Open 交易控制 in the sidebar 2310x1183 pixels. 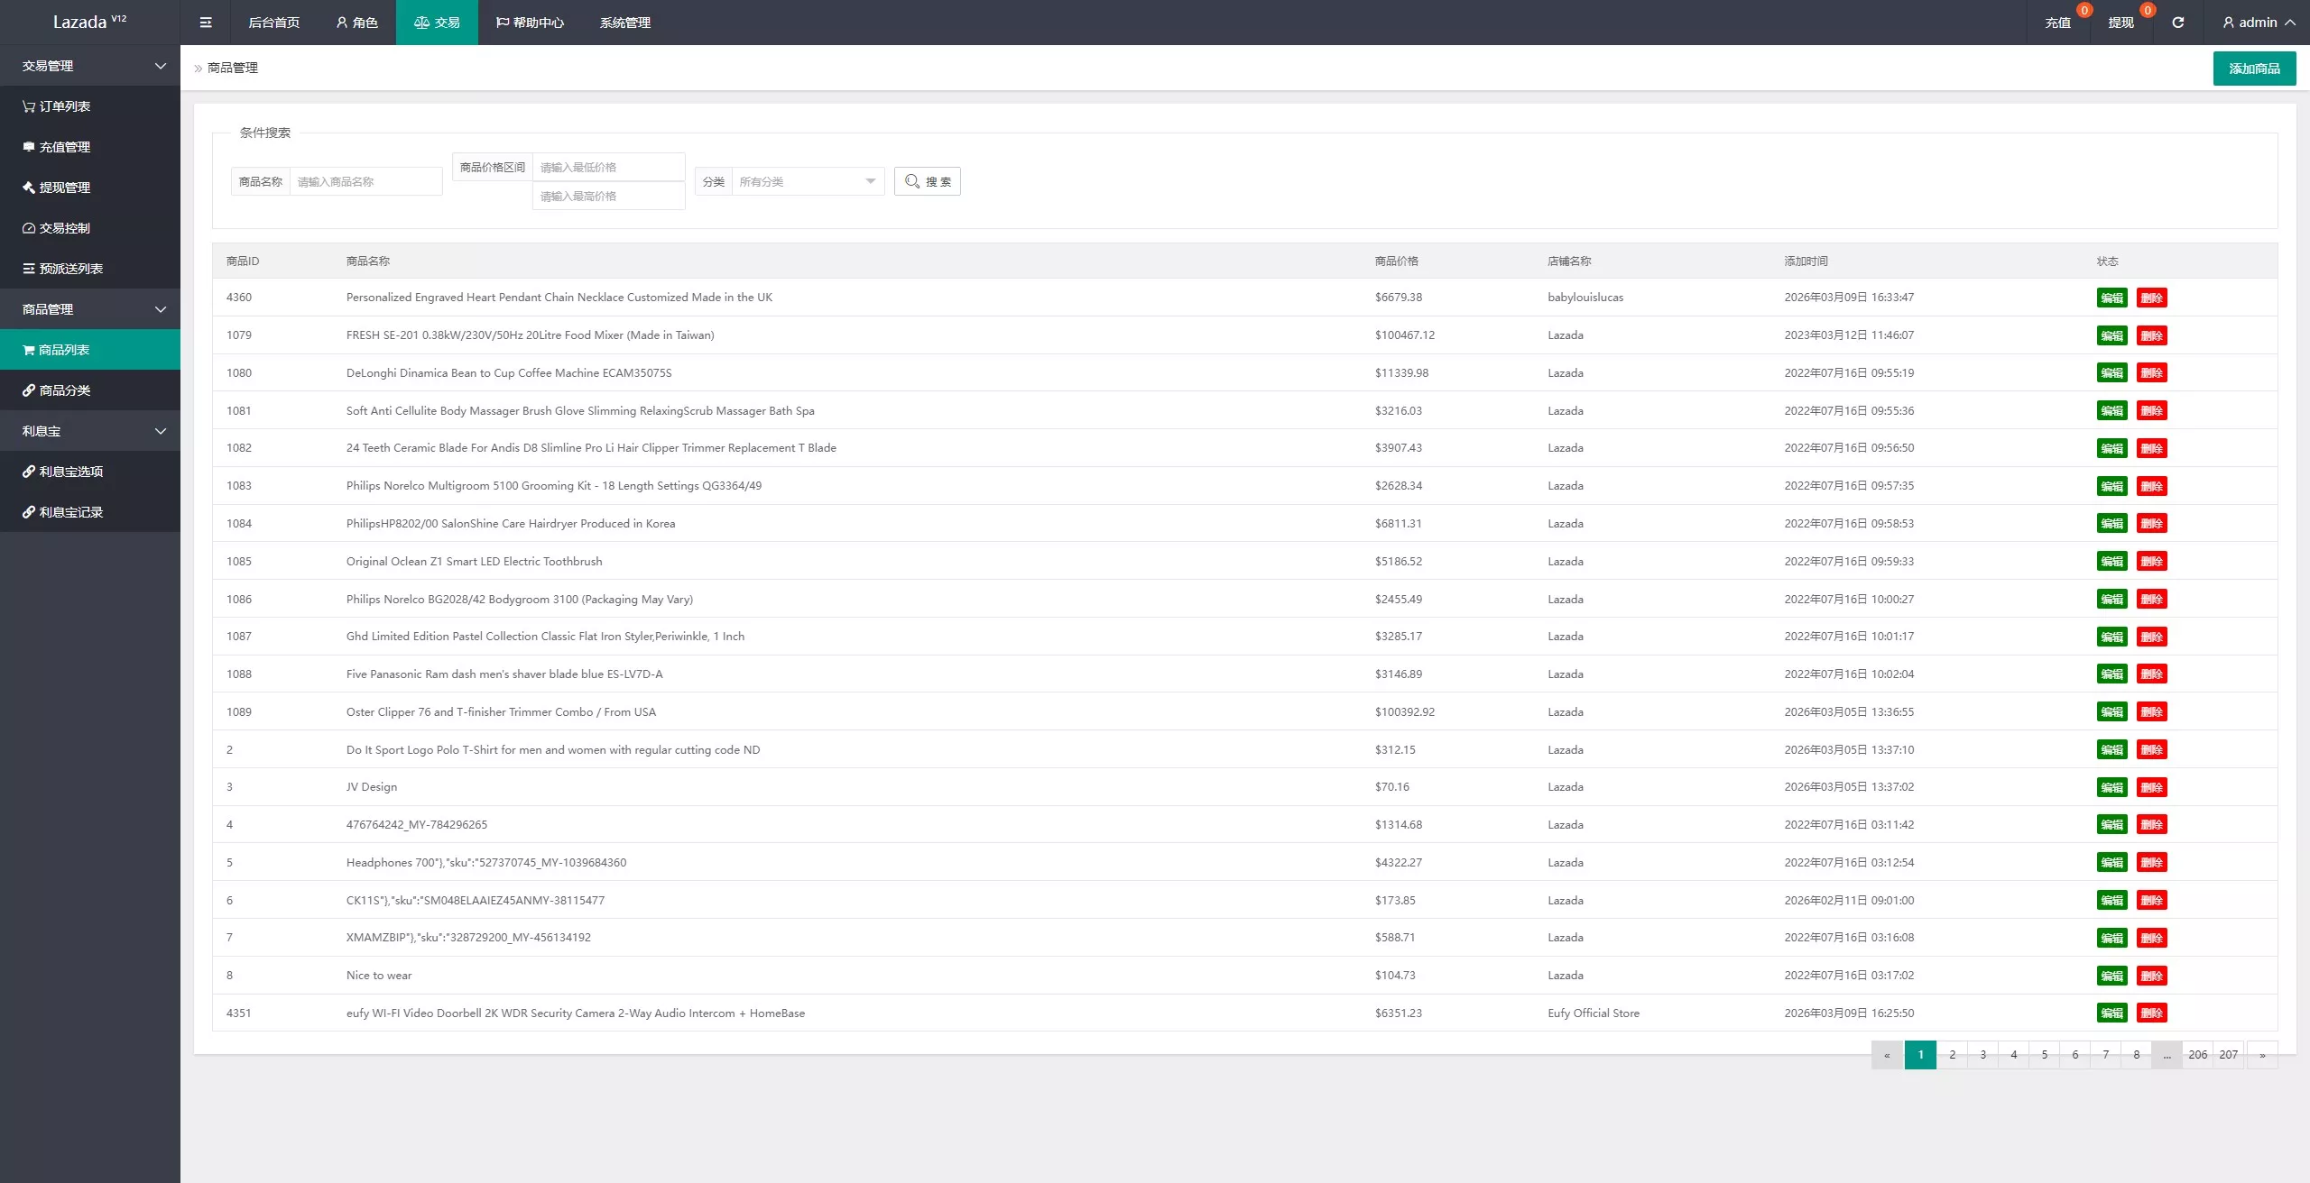point(90,228)
